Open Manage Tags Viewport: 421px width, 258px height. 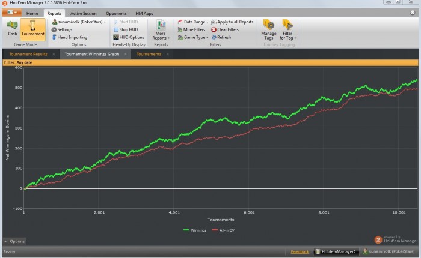click(268, 30)
